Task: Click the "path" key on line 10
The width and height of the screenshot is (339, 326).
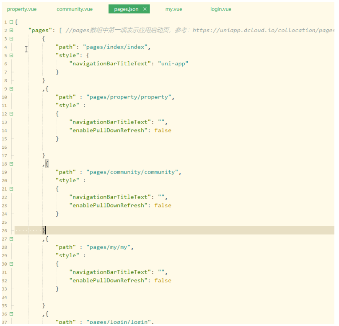Action: click(66, 97)
